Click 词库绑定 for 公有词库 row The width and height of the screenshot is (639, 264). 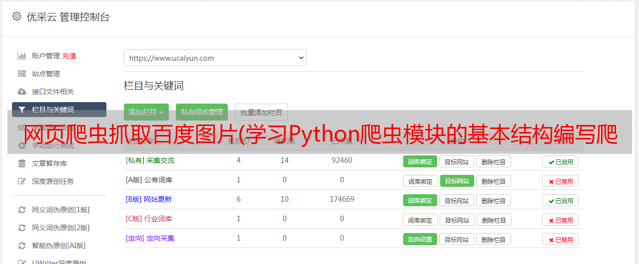tap(420, 181)
